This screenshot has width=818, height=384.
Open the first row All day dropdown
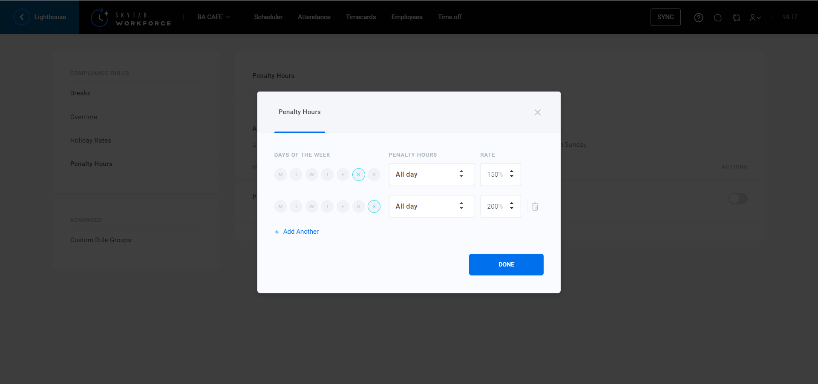point(431,175)
